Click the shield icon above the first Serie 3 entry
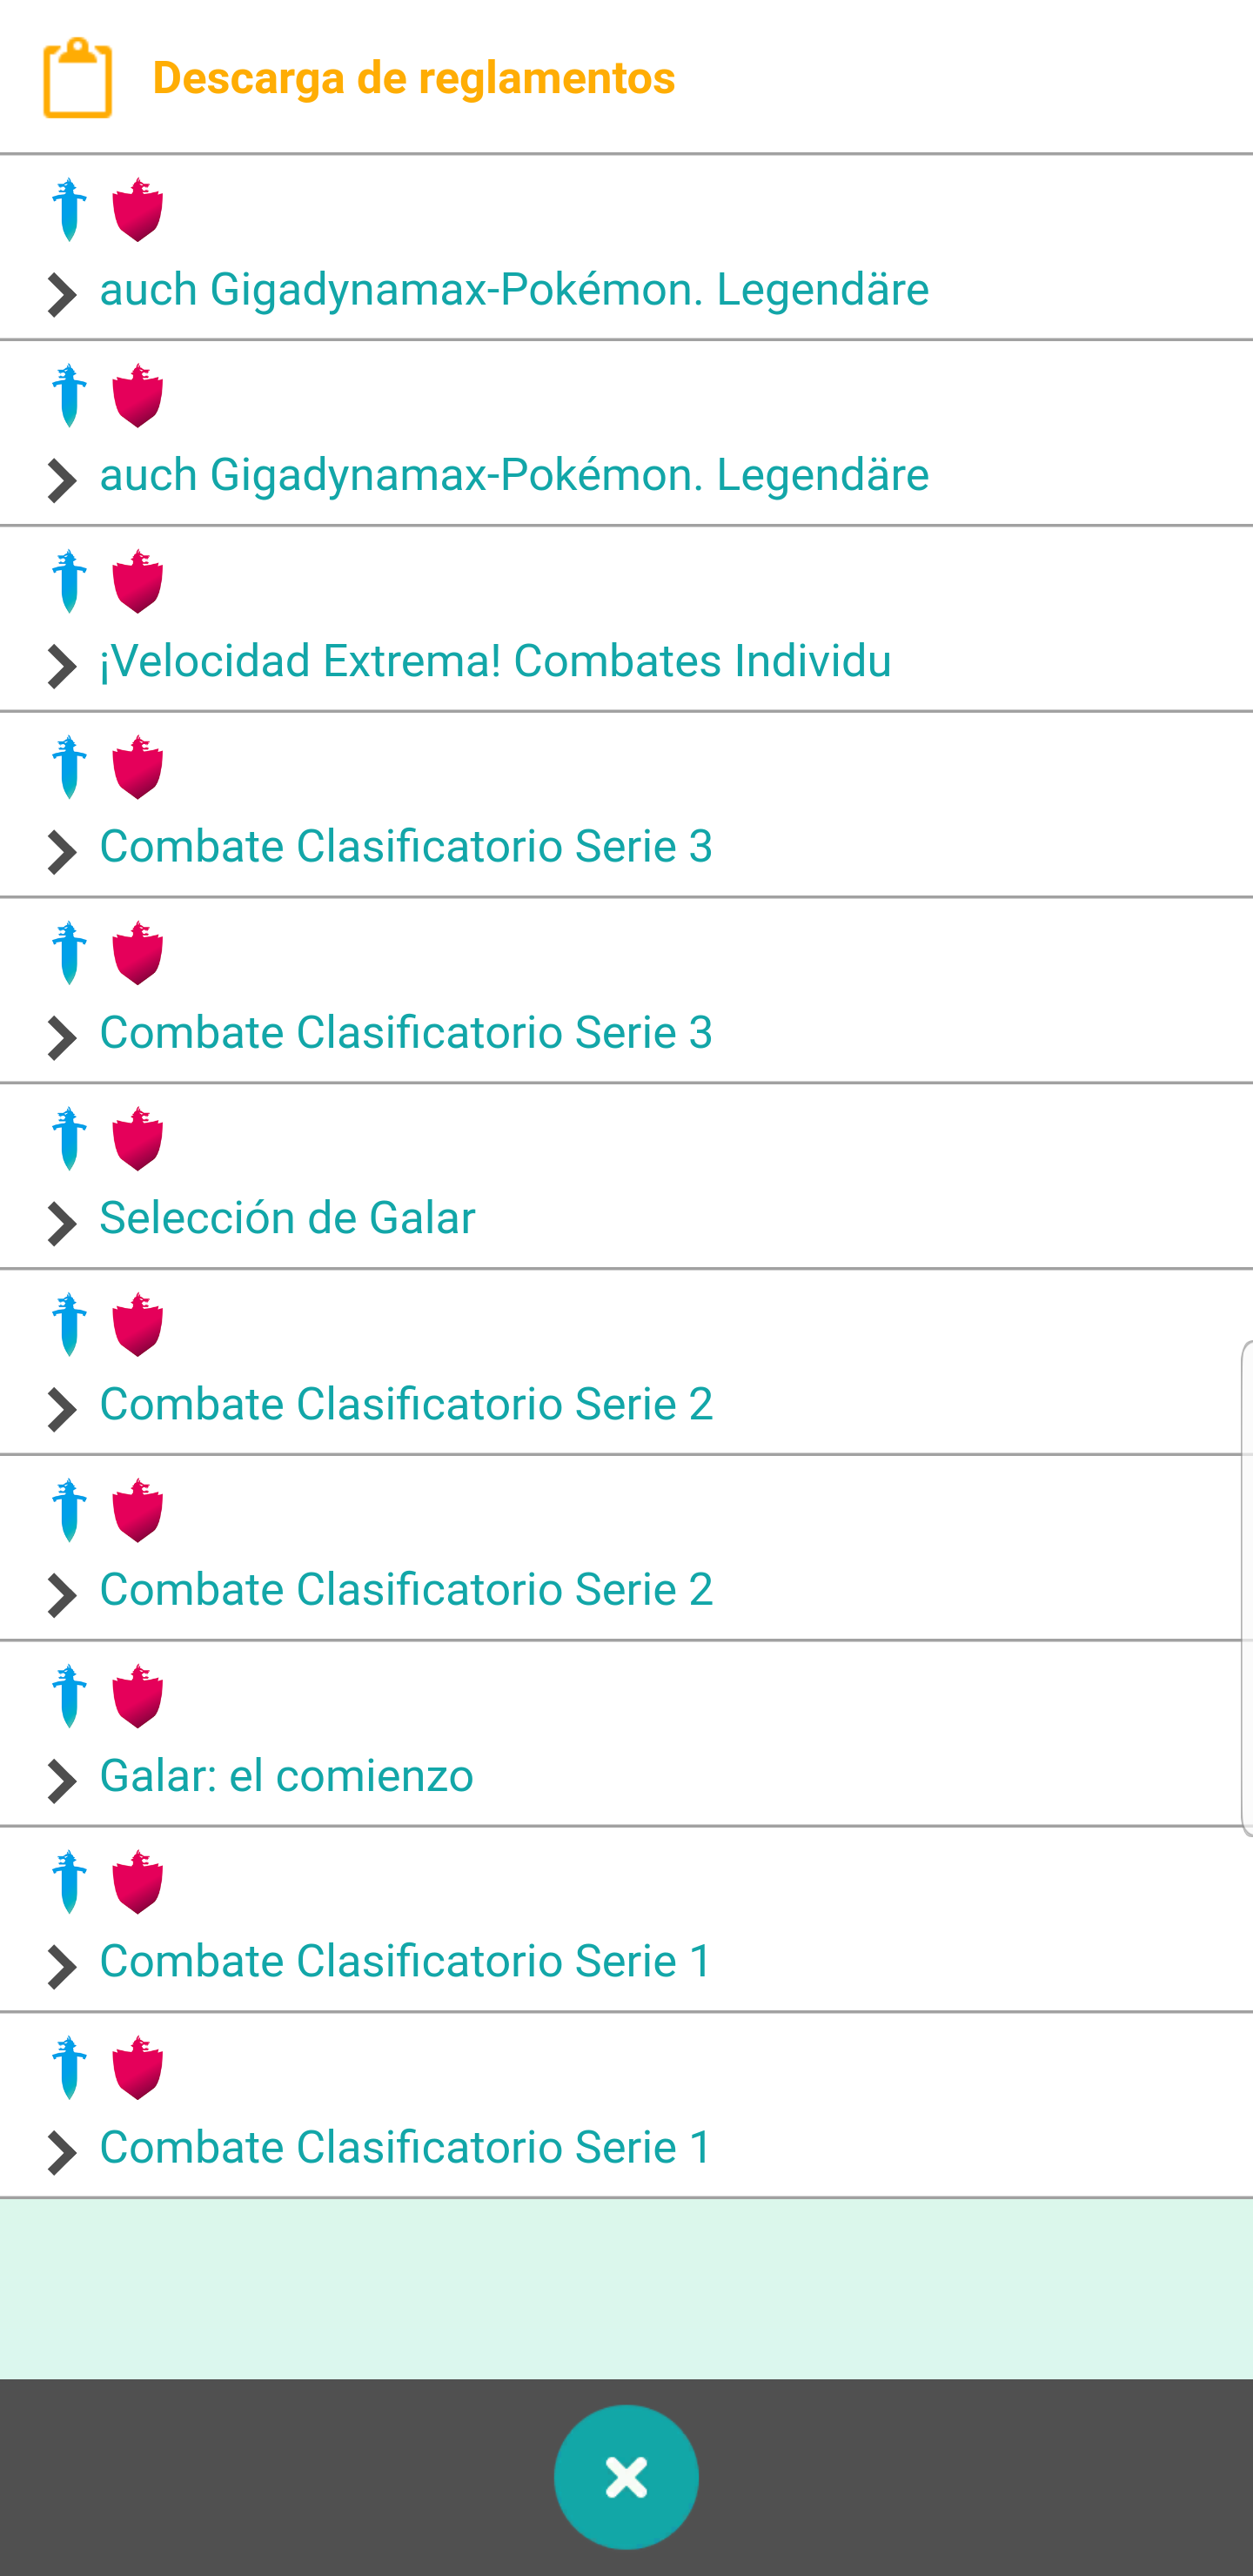The height and width of the screenshot is (2576, 1253). [x=138, y=767]
